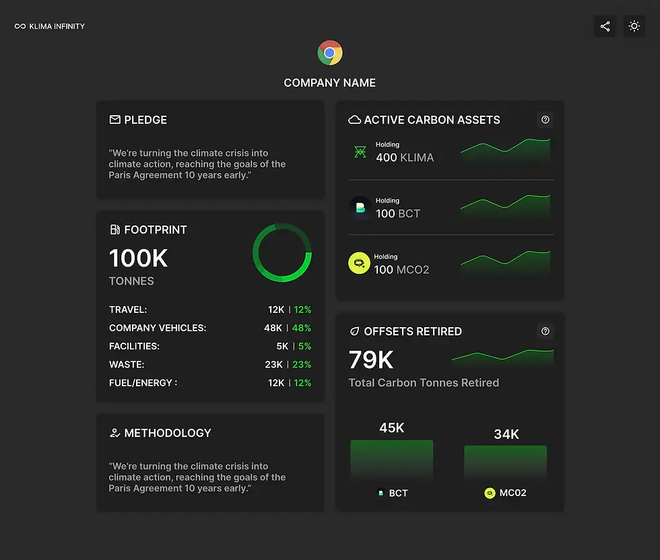Open help for Offsets Retired
The image size is (660, 560).
pyautogui.click(x=545, y=332)
